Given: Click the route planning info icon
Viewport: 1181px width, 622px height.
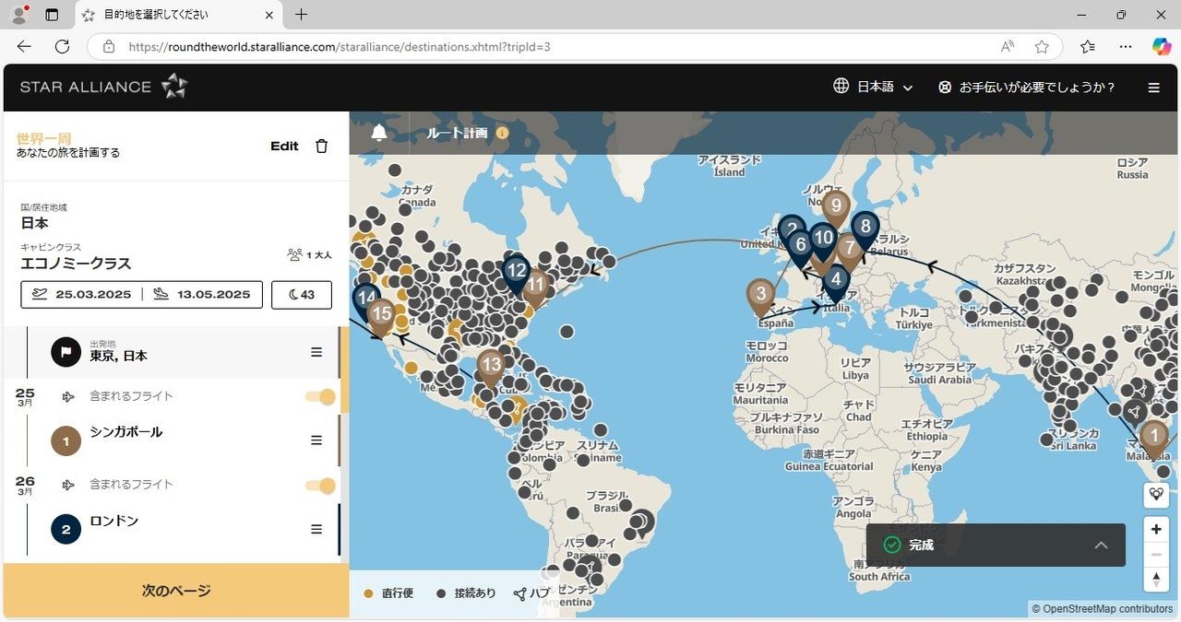Looking at the screenshot, I should 502,133.
